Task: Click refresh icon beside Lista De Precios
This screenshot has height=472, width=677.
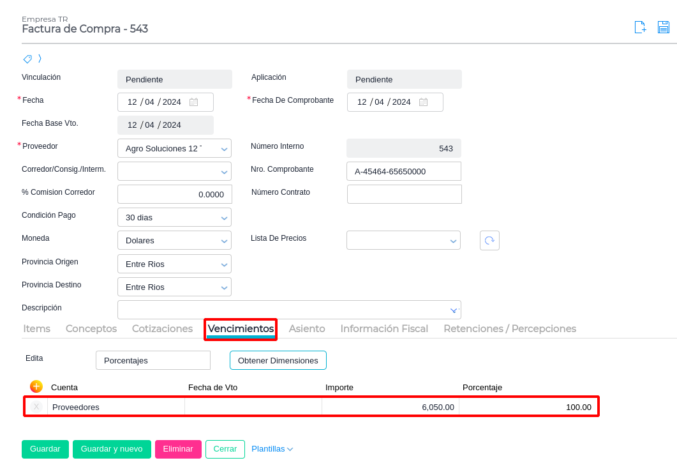Action: coord(489,240)
